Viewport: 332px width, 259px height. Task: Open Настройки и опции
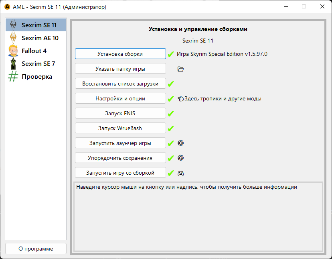[x=120, y=98]
